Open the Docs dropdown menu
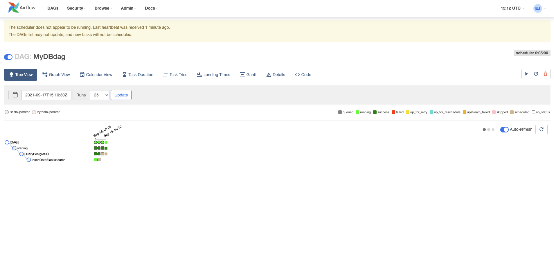This screenshot has height=280, width=554. click(151, 8)
